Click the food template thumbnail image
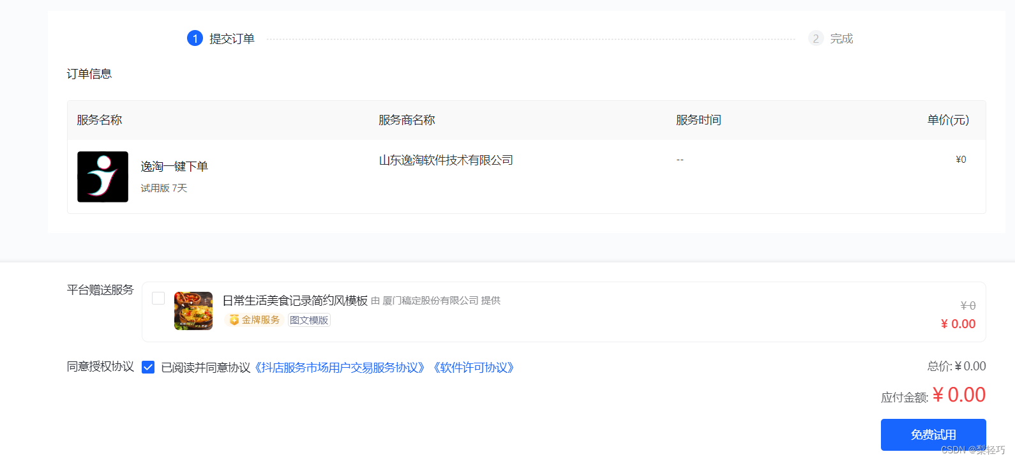1015x461 pixels. [193, 311]
